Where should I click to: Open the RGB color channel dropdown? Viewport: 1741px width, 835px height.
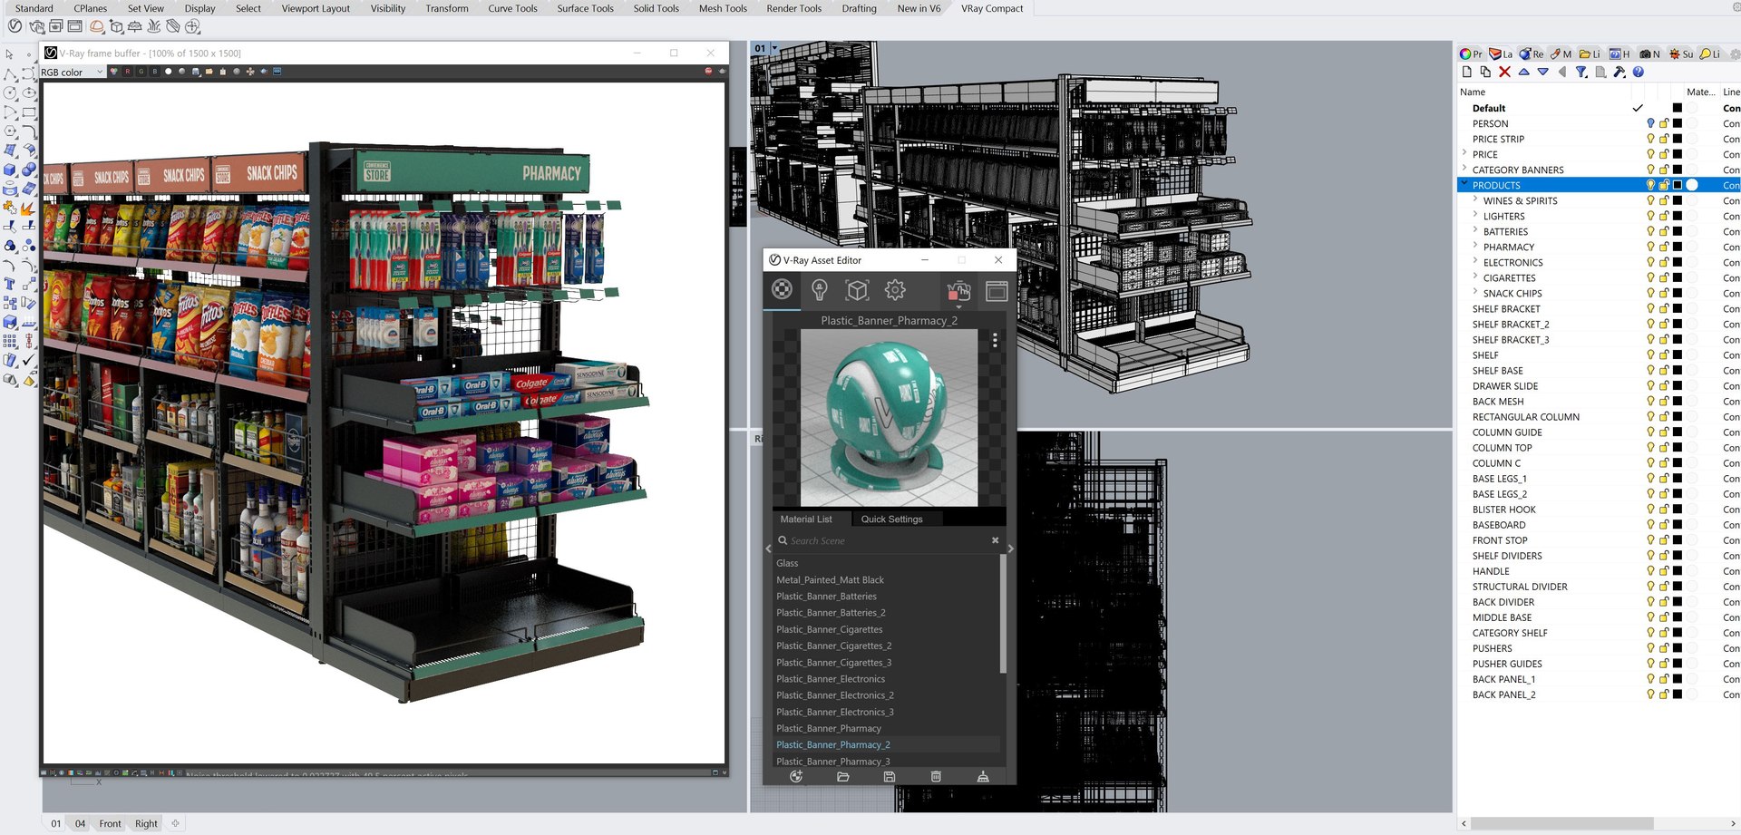point(72,72)
